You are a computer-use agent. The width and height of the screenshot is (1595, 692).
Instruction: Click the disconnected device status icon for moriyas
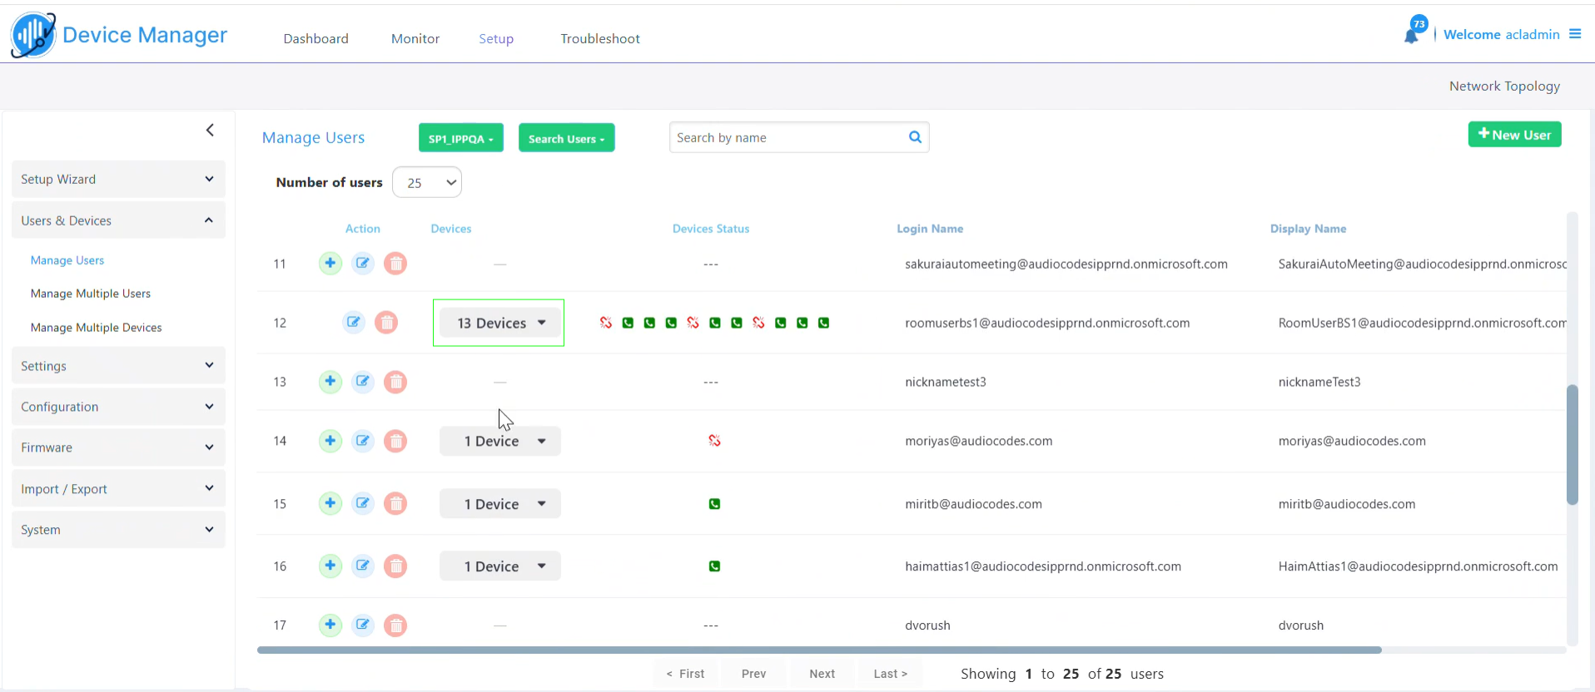pyautogui.click(x=714, y=441)
